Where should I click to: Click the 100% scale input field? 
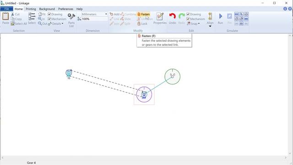click(95, 19)
